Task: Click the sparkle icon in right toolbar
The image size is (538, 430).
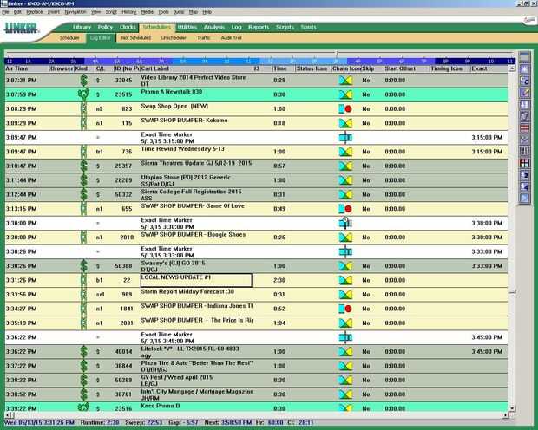Action: click(524, 69)
